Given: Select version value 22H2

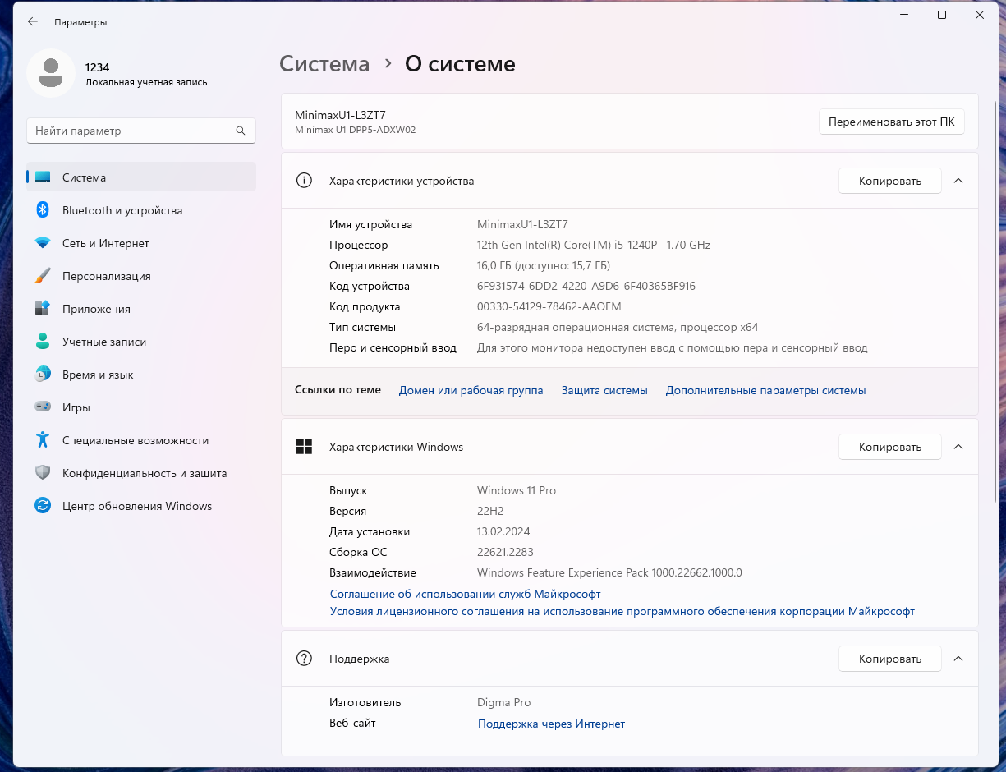Looking at the screenshot, I should (491, 511).
